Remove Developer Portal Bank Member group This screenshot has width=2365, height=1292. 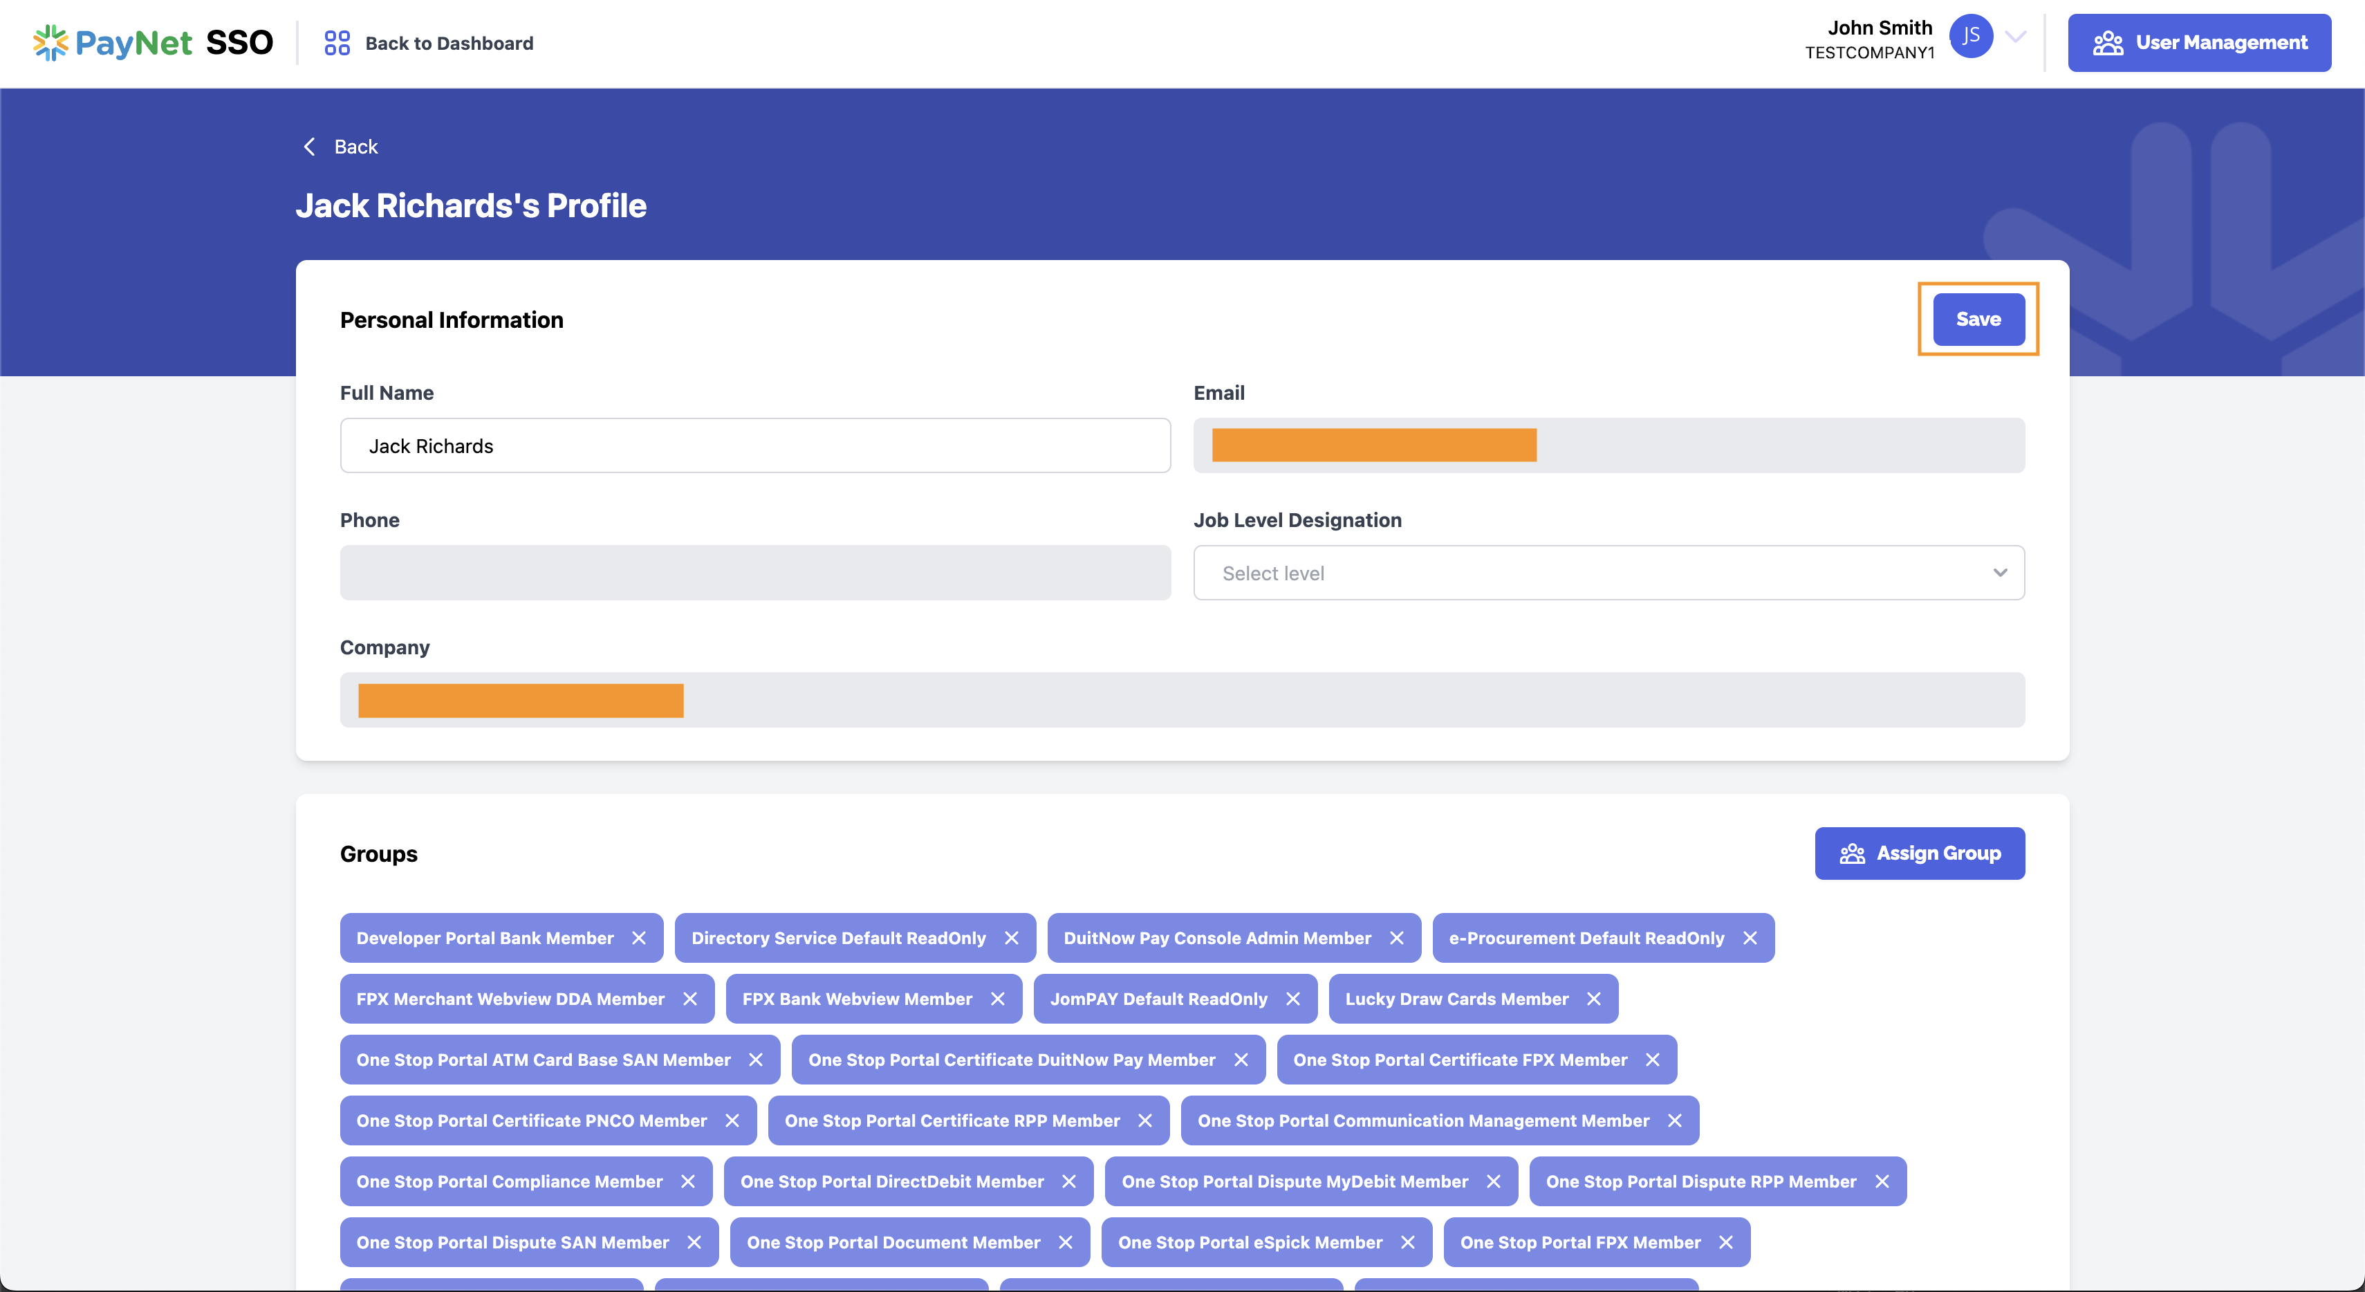[x=639, y=938]
